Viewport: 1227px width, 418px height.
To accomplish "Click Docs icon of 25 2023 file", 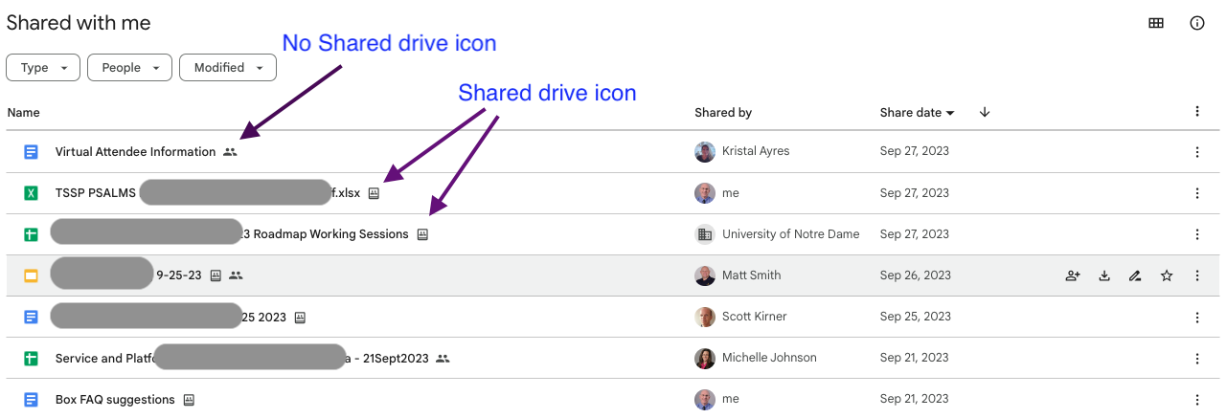I will pyautogui.click(x=31, y=317).
